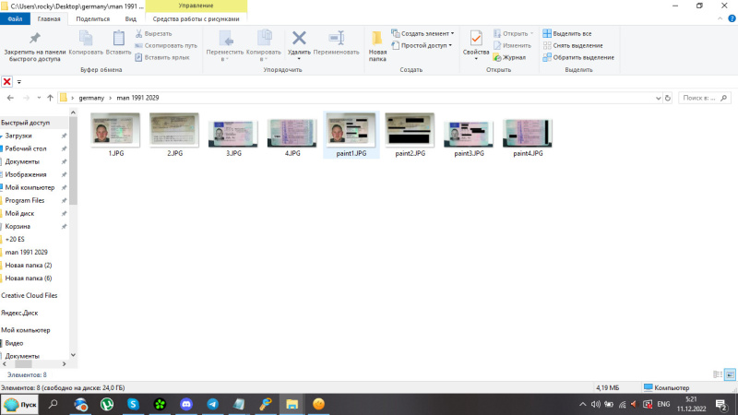Screen dimensions: 738x415
Task: Click the Переименовать (Rename) icon
Action: (x=336, y=38)
